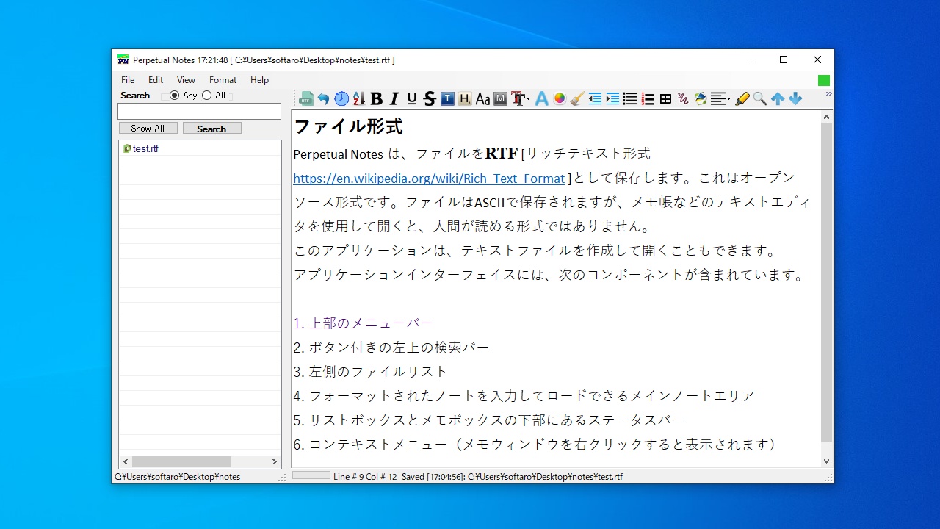This screenshot has width=940, height=529.
Task: Click the note editor vertical scrollbar thumb
Action: [x=827, y=282]
